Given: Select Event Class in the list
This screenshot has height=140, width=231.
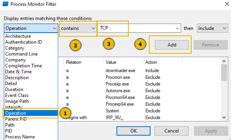Looking at the screenshot, I should click(x=17, y=95).
